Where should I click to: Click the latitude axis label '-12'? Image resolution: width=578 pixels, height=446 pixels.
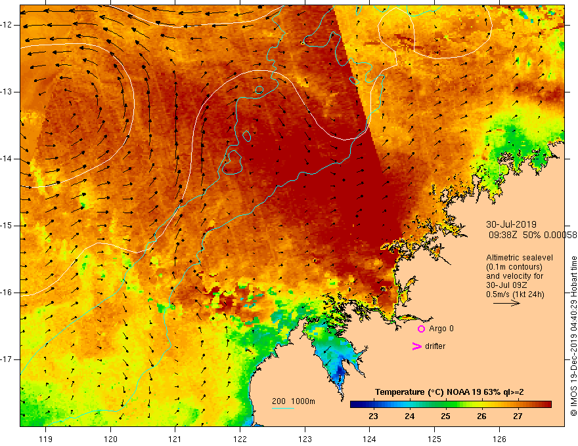point(7,25)
